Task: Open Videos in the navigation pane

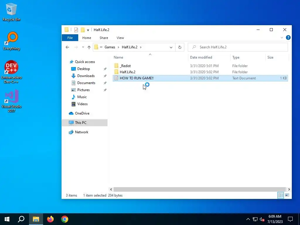Action: pos(82,104)
